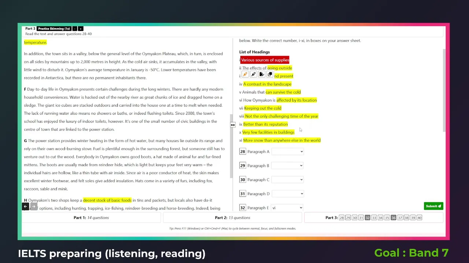Open Paragraph C answer dropdown
Image resolution: width=469 pixels, height=263 pixels.
coord(288,180)
